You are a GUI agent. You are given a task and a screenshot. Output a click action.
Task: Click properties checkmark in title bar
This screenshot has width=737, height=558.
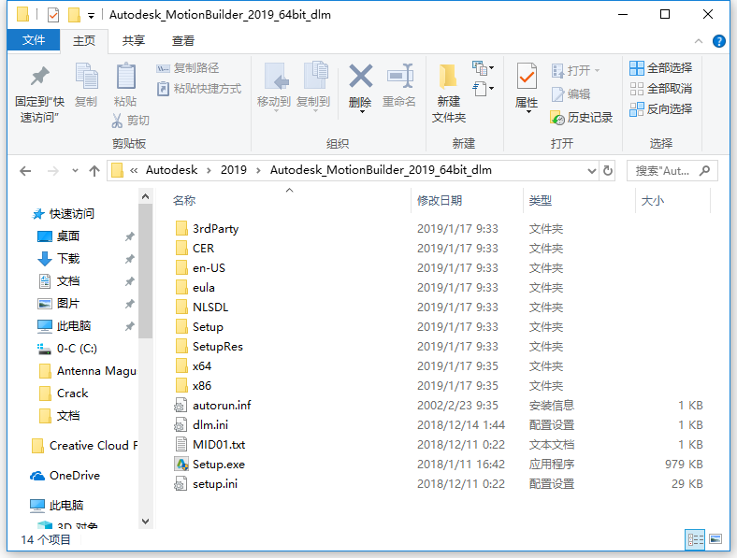click(x=53, y=15)
